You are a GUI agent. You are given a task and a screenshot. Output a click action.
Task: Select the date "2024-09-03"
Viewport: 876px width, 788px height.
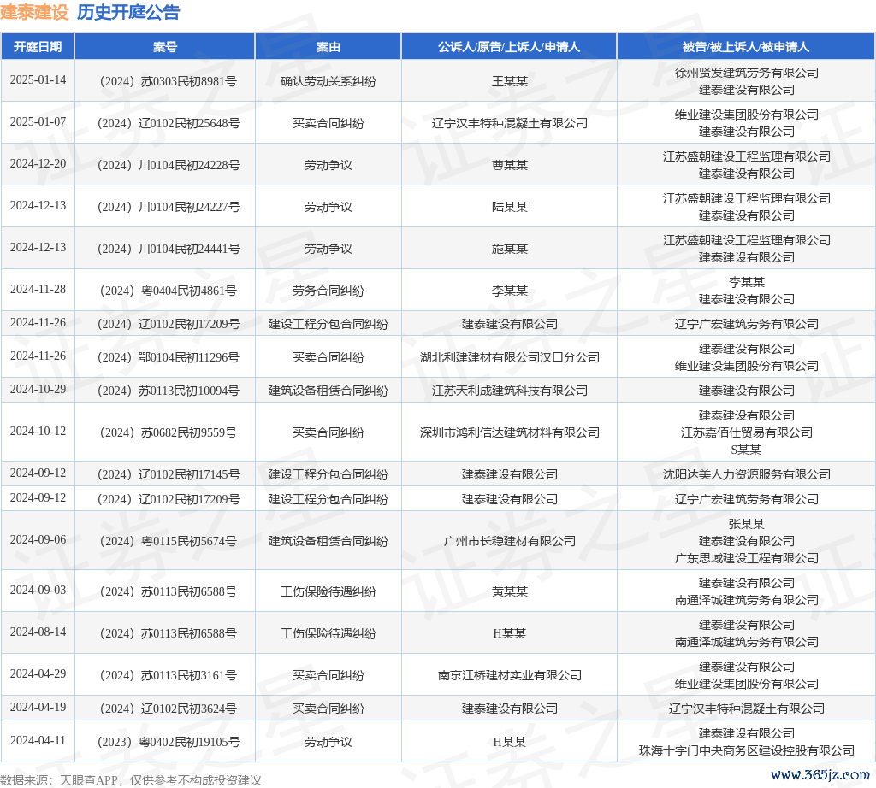(x=38, y=590)
